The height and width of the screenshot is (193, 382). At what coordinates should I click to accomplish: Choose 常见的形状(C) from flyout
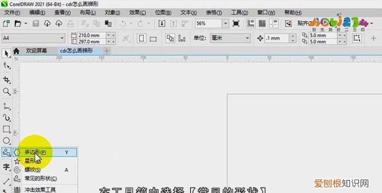(45, 179)
